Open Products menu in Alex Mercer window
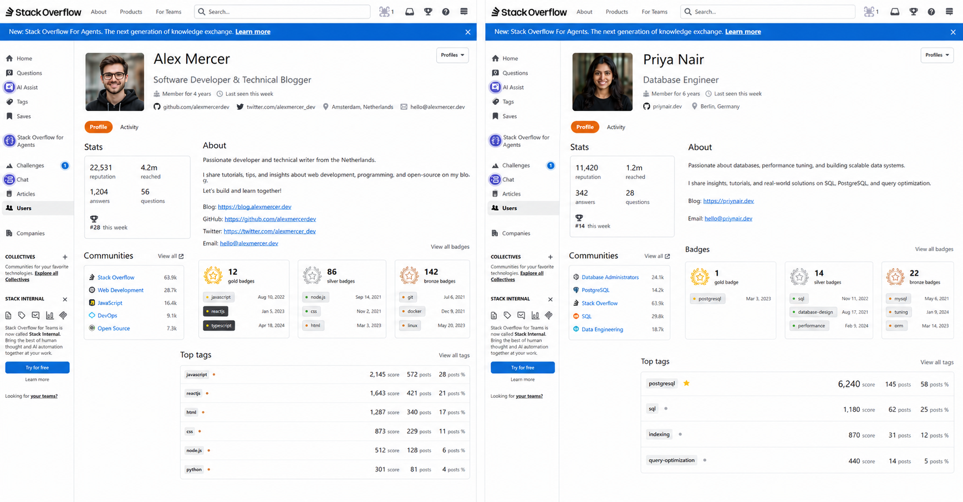This screenshot has width=963, height=502. pos(131,12)
